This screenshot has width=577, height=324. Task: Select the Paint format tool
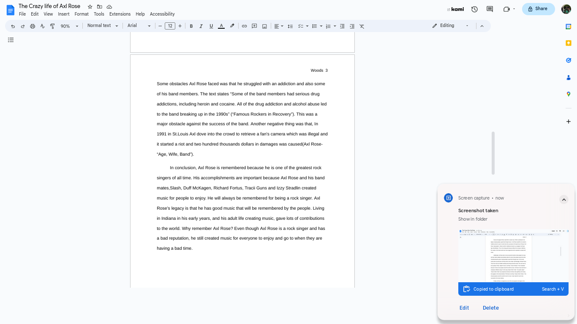(x=52, y=26)
